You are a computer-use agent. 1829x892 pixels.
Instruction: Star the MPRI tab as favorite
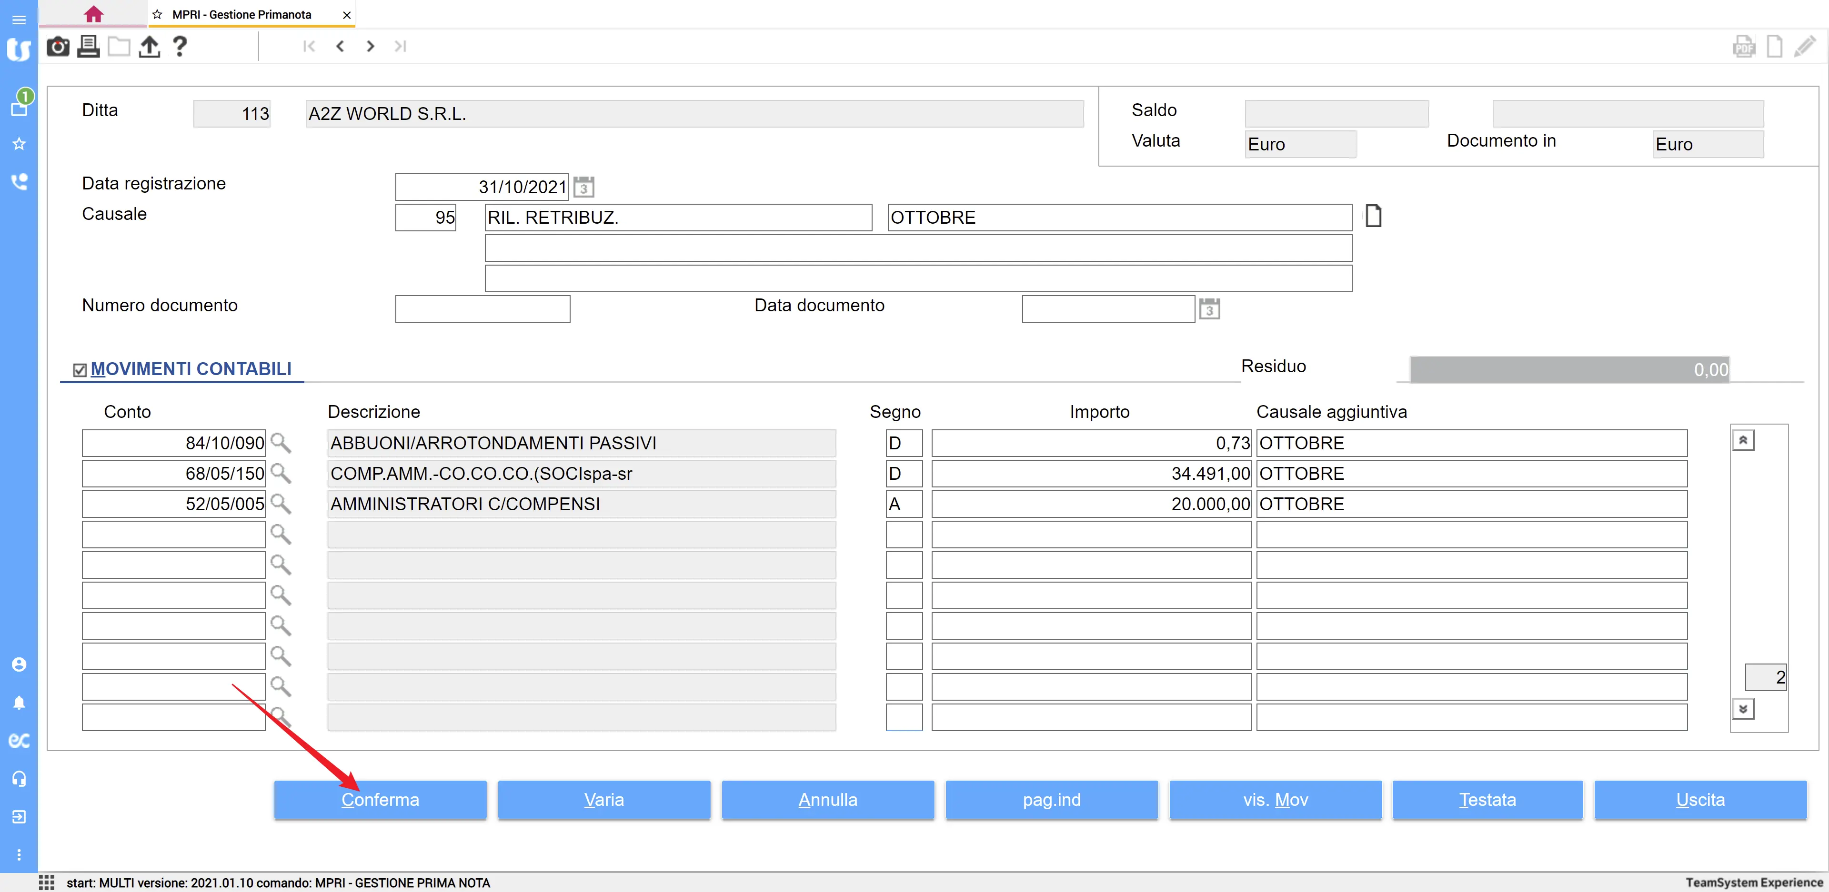coord(158,15)
